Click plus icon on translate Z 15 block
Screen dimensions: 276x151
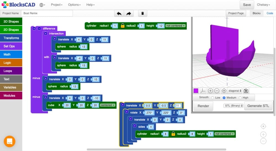pos(46,79)
